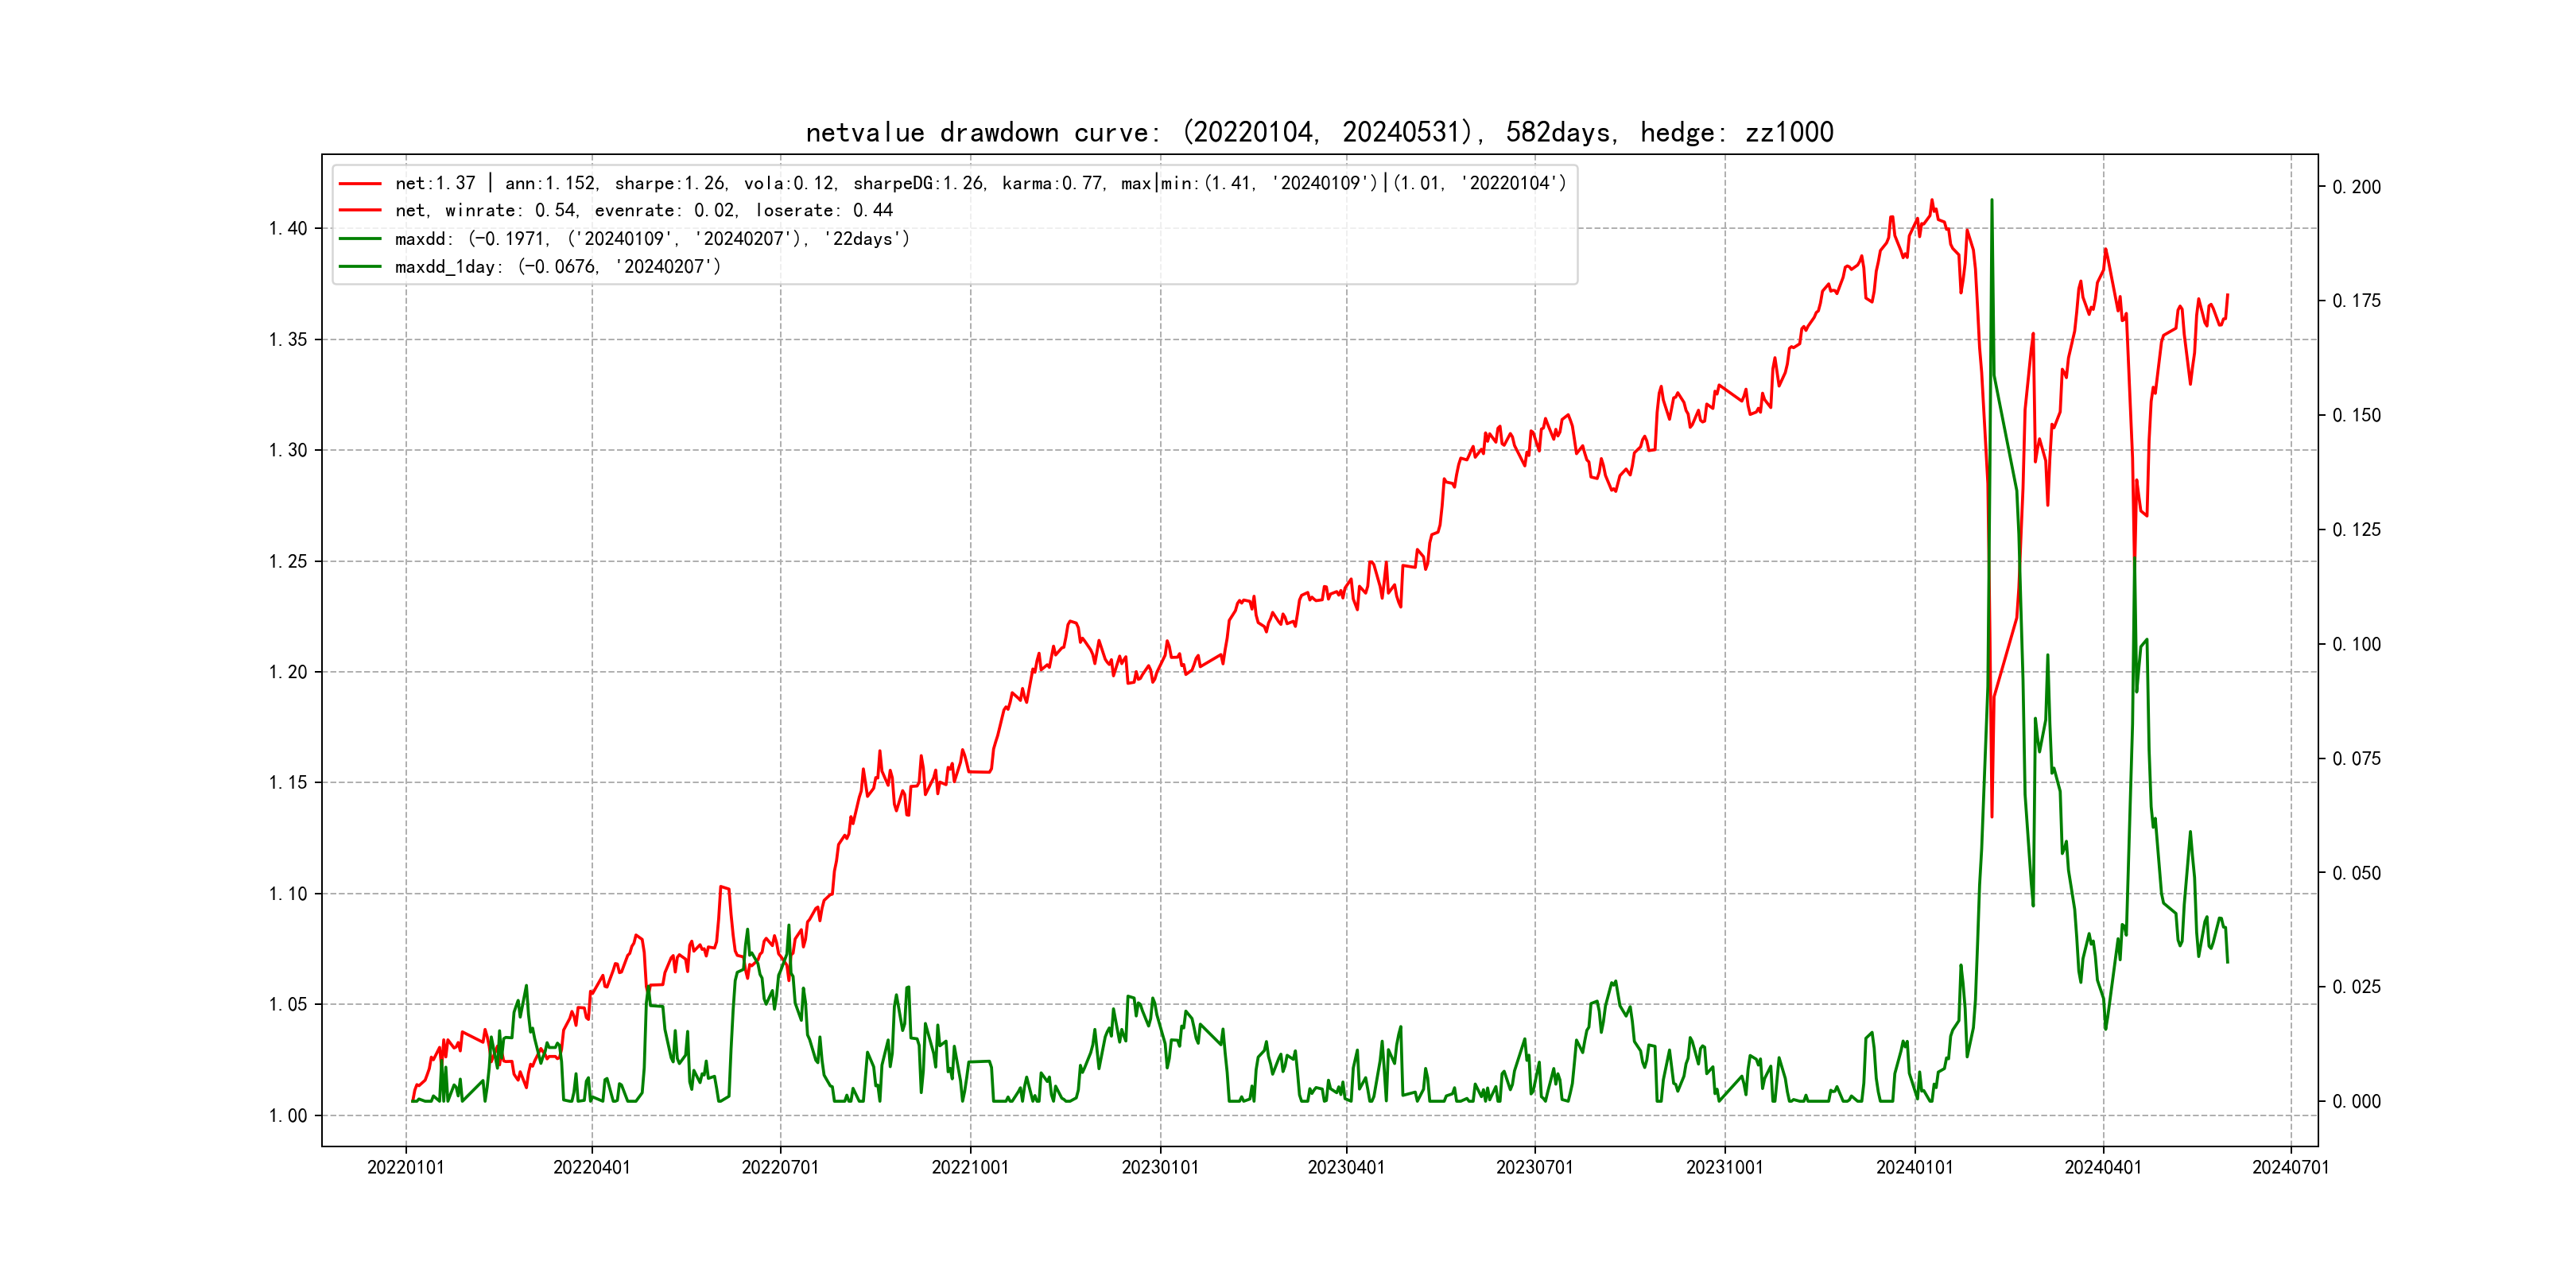Click the 20240401 x-axis date label
2576x1288 pixels.
[x=2103, y=1168]
